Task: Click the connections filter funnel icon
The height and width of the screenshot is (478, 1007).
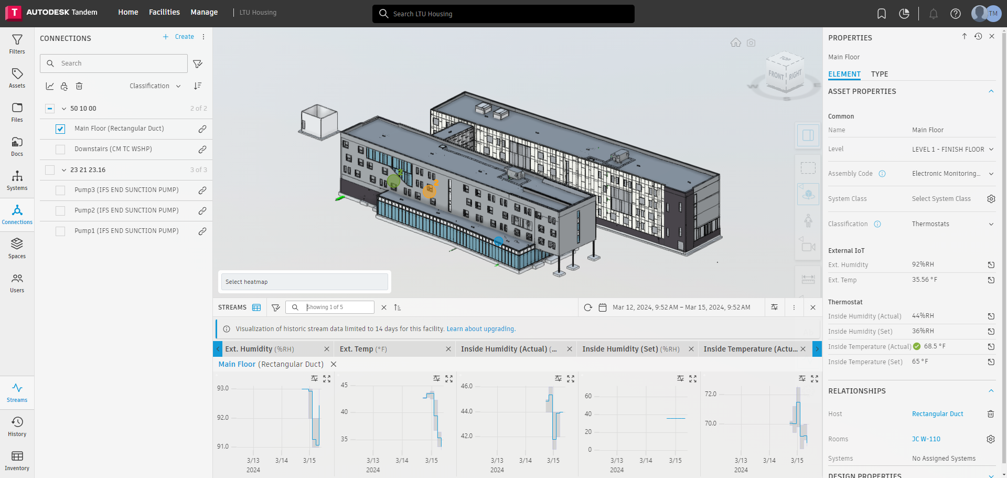Action: [x=198, y=63]
